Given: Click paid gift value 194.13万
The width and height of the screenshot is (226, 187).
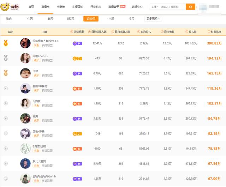Looking at the screenshot, I should 214,58.
